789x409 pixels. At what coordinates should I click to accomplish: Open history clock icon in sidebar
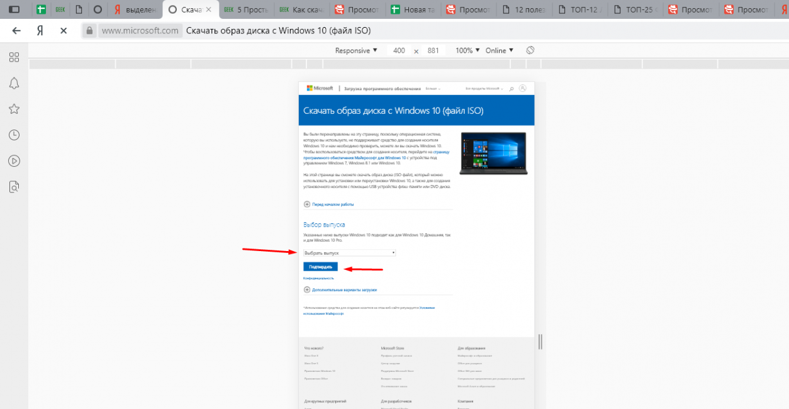tap(14, 135)
